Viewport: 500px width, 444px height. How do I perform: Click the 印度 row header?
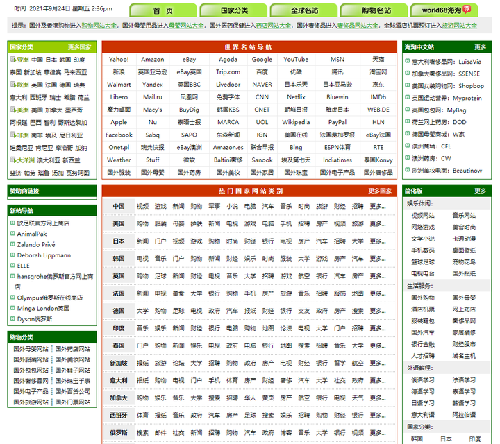[x=119, y=328]
